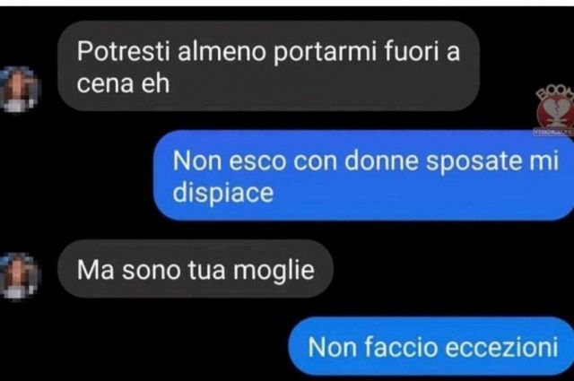Click the words "cena eh" in the first bubble
Image resolution: width=574 pixels, height=381 pixels.
pos(124,83)
